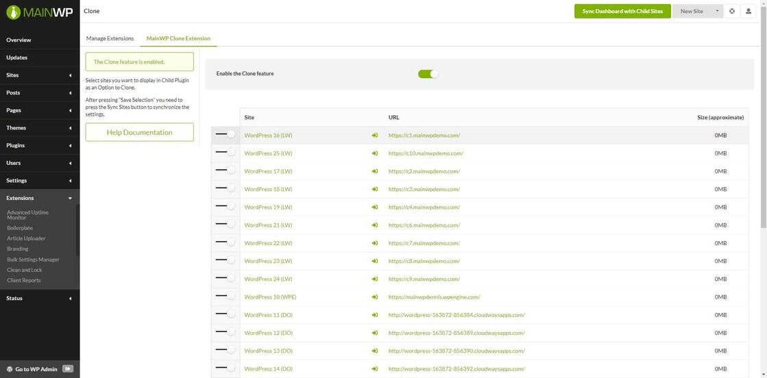This screenshot has width=767, height=378.
Task: Collapse the Extensions sidebar menu
Action: (40, 198)
